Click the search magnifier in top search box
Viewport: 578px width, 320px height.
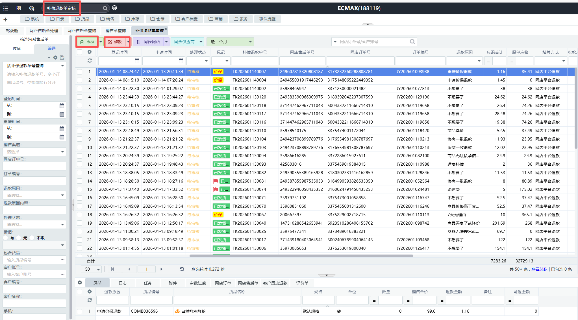coord(105,8)
